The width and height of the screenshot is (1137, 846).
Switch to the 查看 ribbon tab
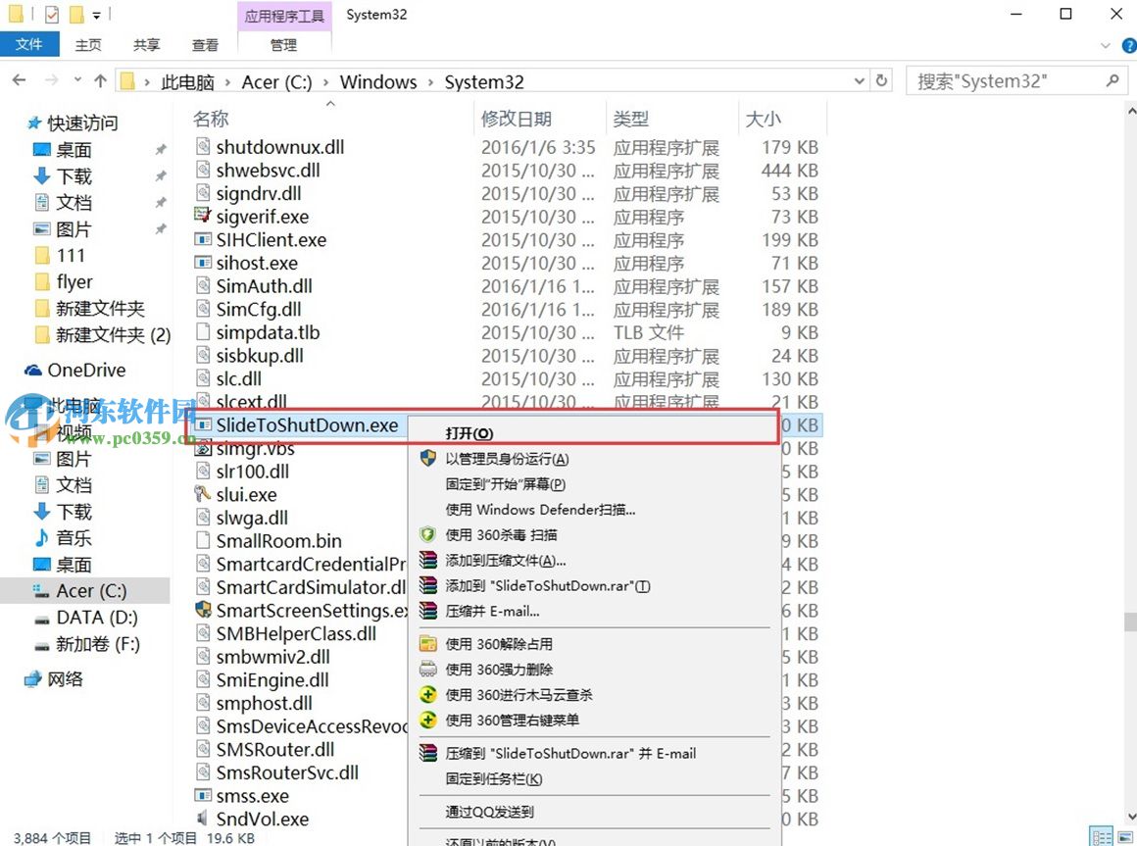pyautogui.click(x=204, y=44)
